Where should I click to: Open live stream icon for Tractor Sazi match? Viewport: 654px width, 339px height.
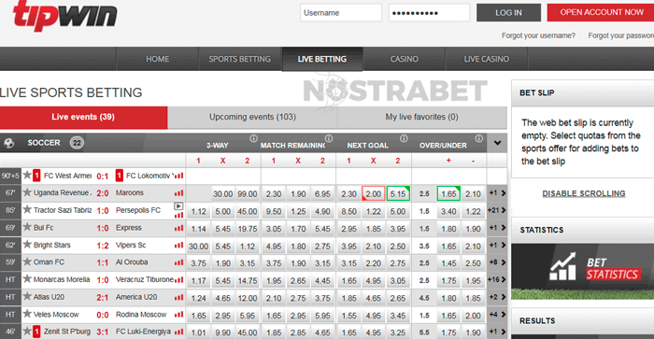(178, 206)
